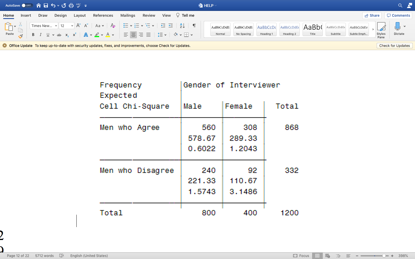
Task: Open the Comments pane button
Action: click(x=398, y=16)
